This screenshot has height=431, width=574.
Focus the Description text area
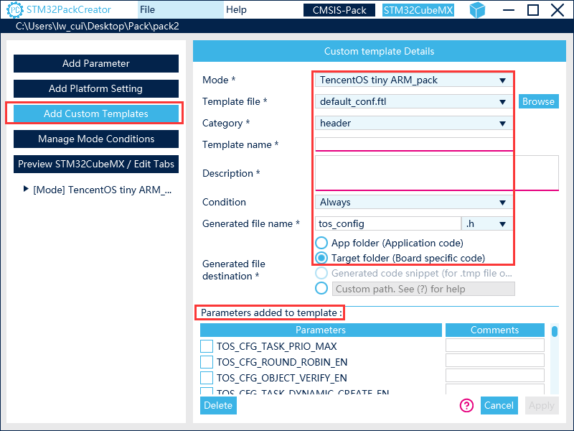point(437,173)
